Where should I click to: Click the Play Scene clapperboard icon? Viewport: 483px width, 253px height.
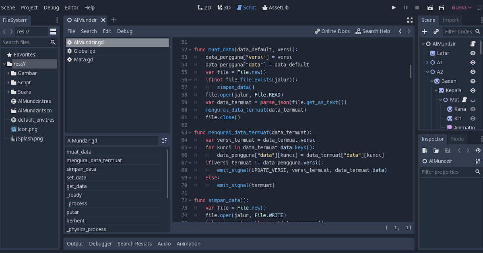pyautogui.click(x=429, y=7)
